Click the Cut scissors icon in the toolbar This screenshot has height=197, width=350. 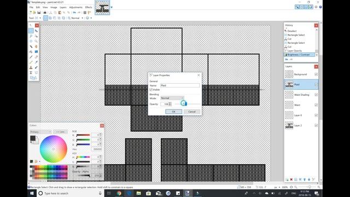(51, 13)
